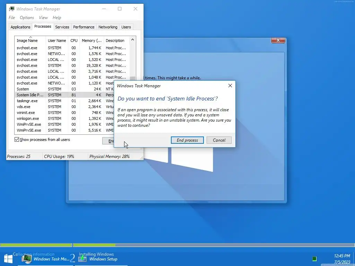This screenshot has width=355, height=266.
Task: Maximize the Task Manager window
Action: [x=120, y=9]
